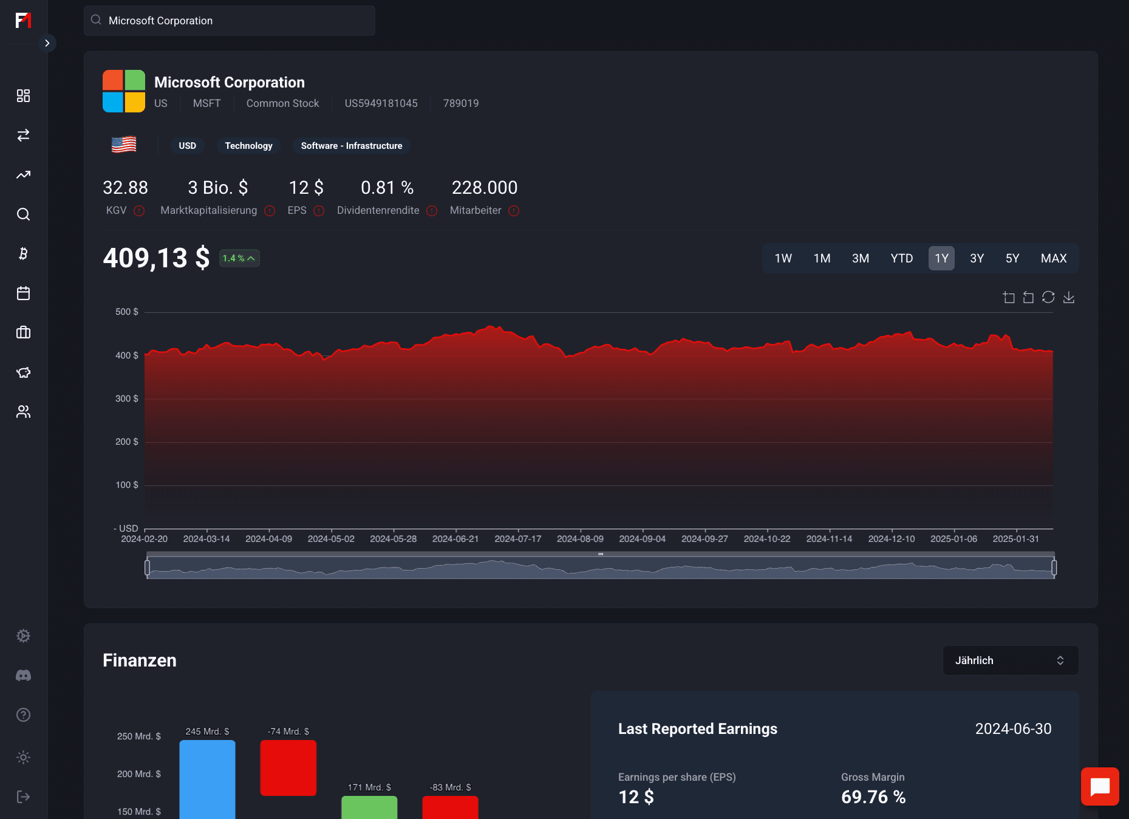Open the community users icon
Image resolution: width=1129 pixels, height=819 pixels.
pos(23,412)
